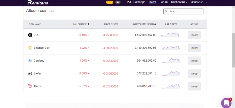Open the purple chat widget bubble
Viewport: 235px width, 108px height.
[226, 103]
